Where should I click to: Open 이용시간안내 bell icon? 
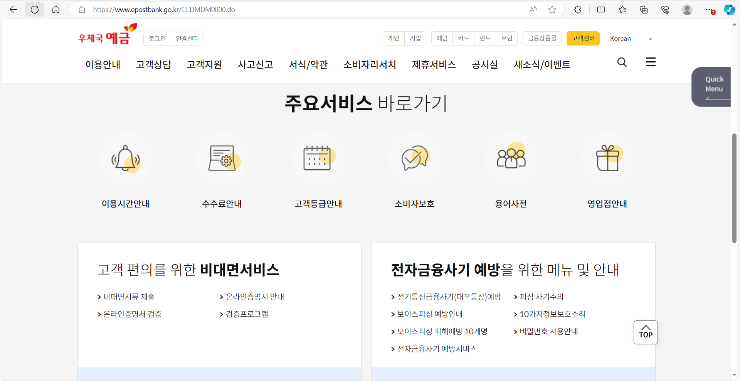126,158
